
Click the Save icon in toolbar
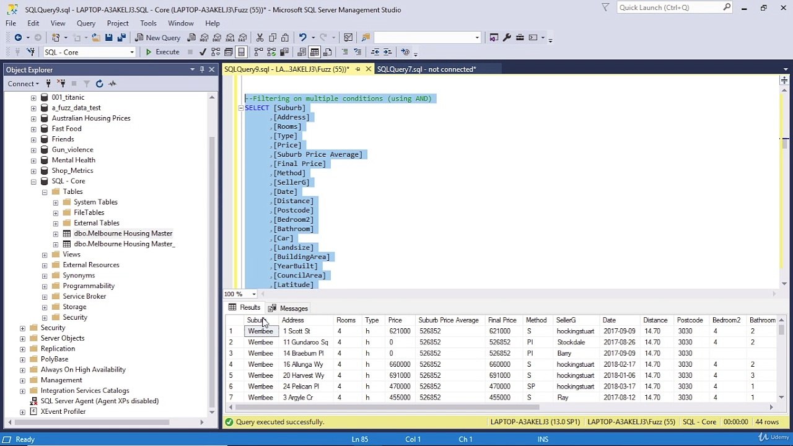point(109,38)
